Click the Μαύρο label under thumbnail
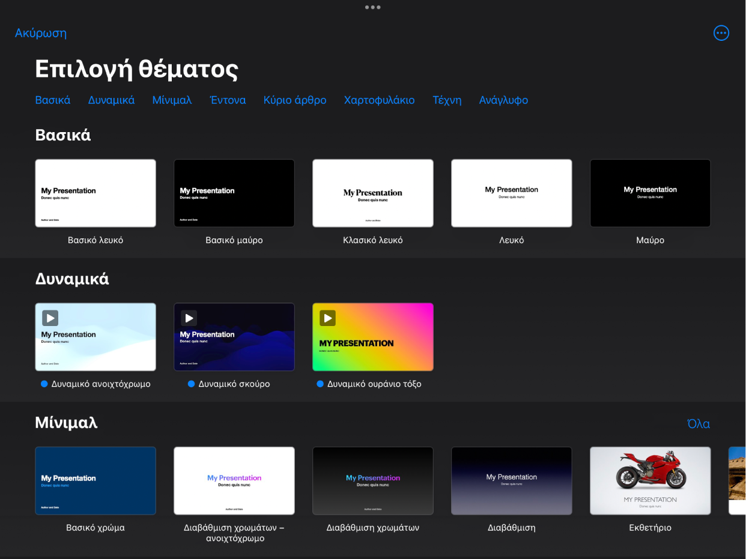The height and width of the screenshot is (559, 746). click(650, 240)
